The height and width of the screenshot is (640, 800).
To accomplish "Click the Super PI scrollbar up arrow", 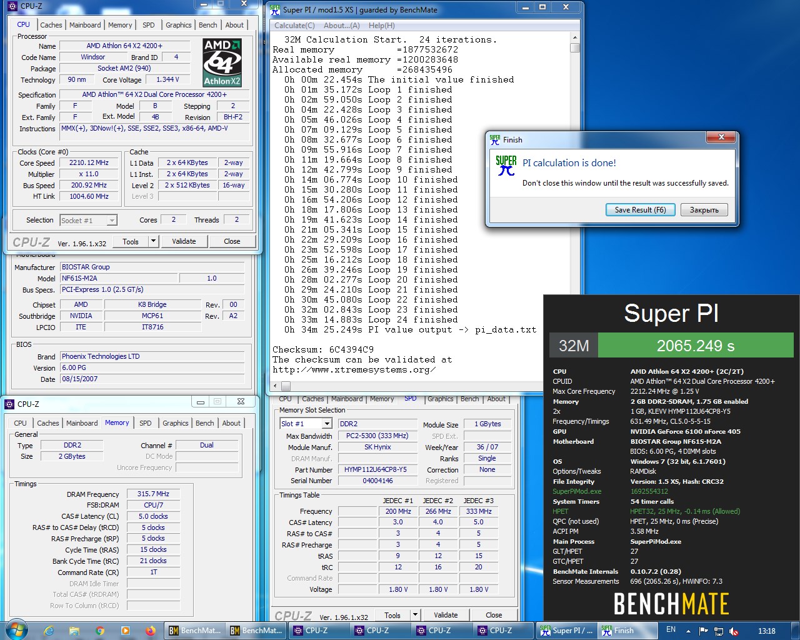I will pyautogui.click(x=575, y=38).
